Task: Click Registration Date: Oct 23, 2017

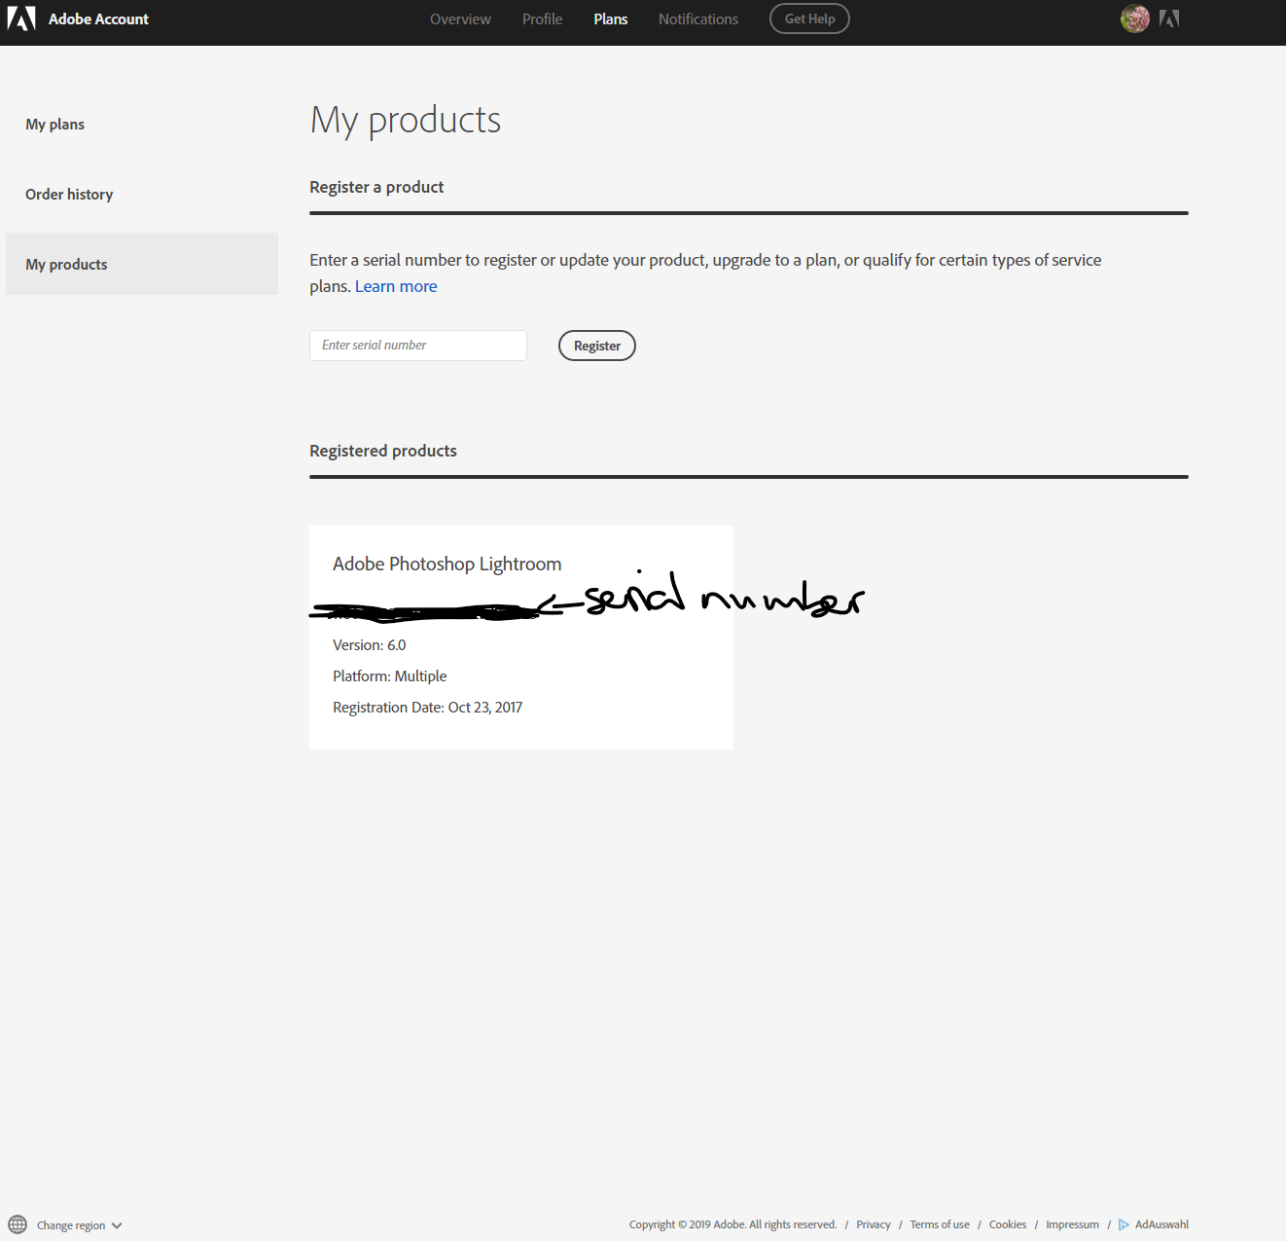Action: click(x=428, y=707)
